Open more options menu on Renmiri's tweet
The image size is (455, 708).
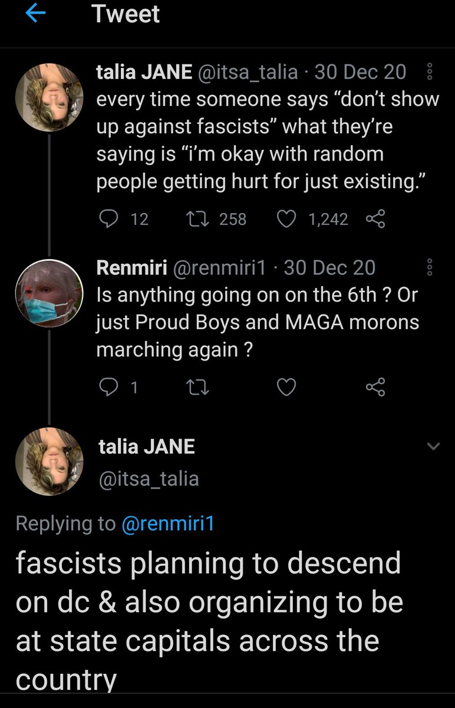(429, 268)
